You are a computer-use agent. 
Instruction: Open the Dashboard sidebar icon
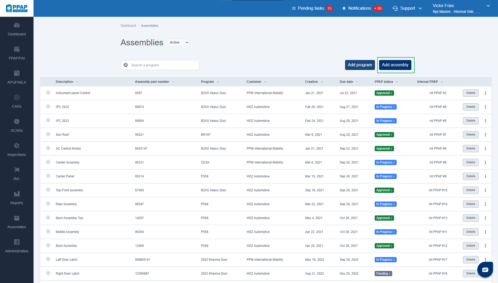pyautogui.click(x=17, y=25)
